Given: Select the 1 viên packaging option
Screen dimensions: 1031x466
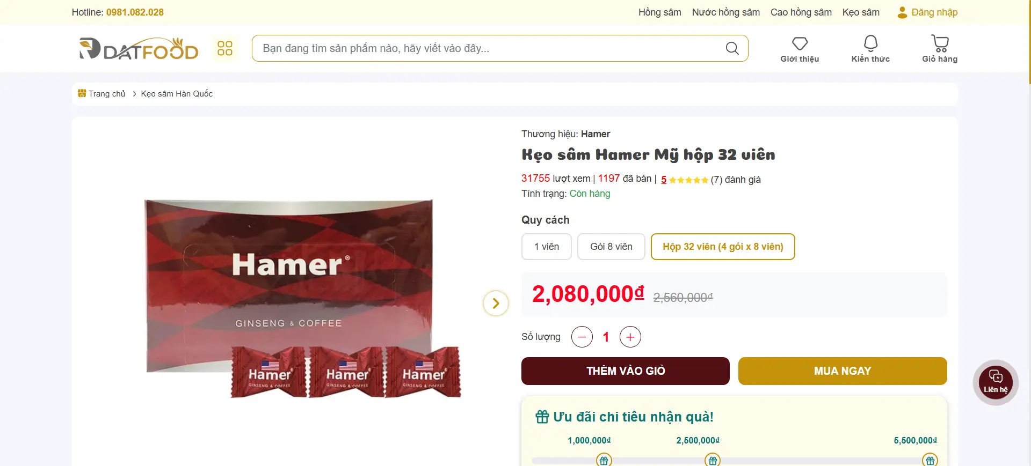Looking at the screenshot, I should [547, 247].
